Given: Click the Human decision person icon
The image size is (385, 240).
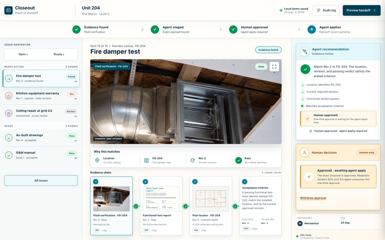Looking at the screenshot, I should (305, 152).
